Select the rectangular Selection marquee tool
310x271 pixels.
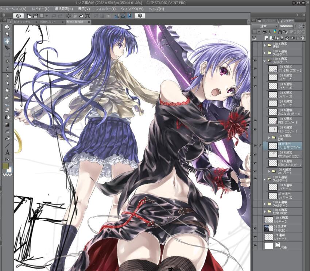pos(7,55)
